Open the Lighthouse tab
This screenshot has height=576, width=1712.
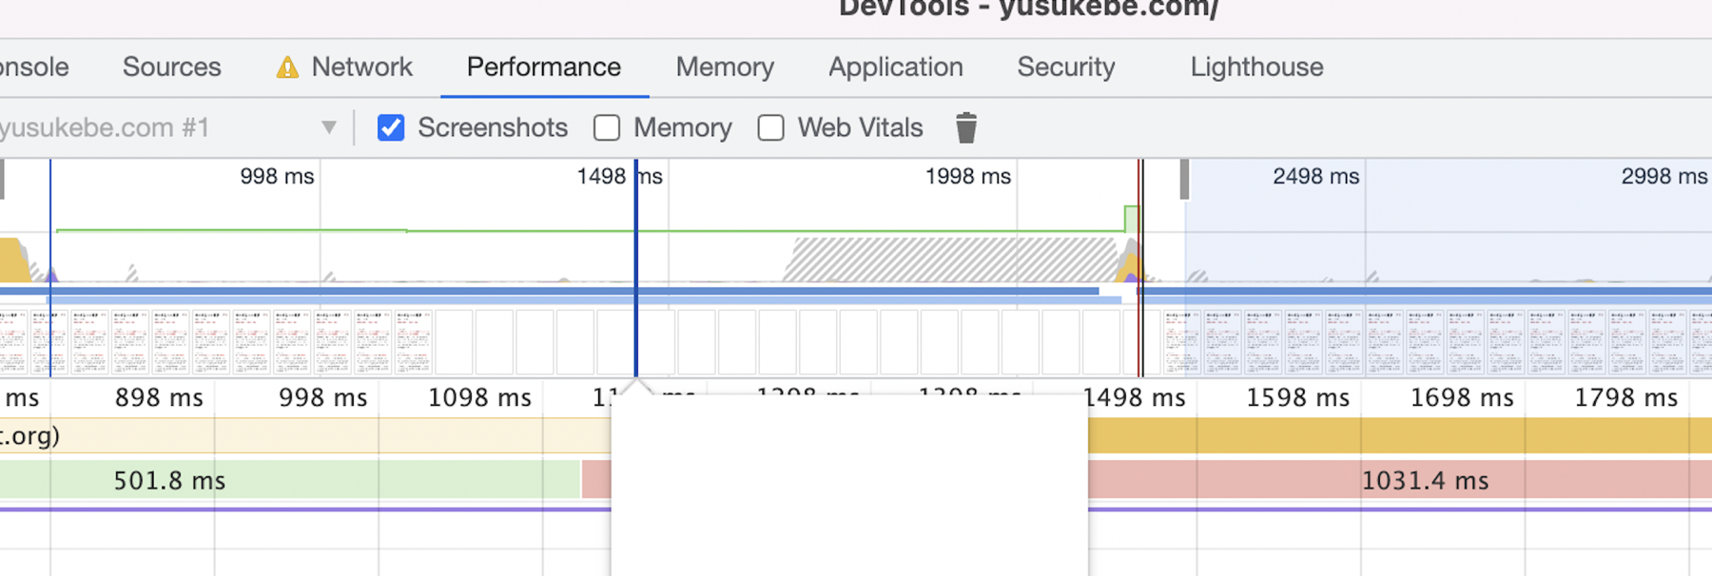(1256, 67)
